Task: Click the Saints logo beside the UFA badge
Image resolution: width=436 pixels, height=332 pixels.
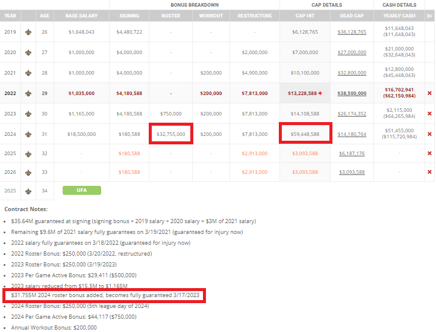Action: point(28,191)
